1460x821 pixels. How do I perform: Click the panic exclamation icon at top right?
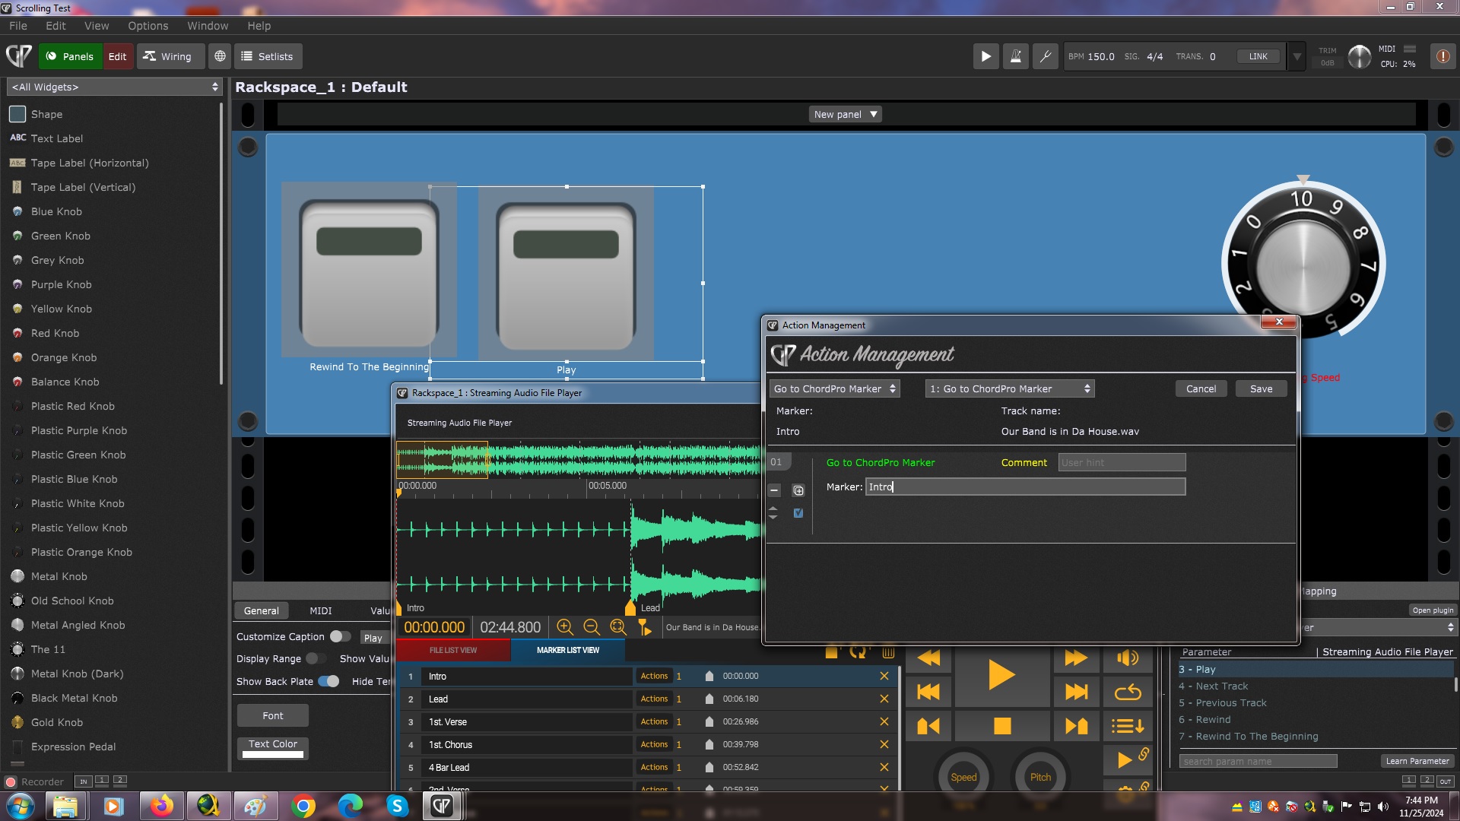pyautogui.click(x=1443, y=55)
